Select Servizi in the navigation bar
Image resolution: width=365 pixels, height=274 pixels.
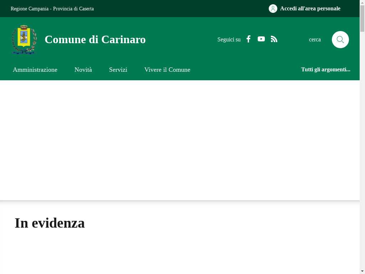tap(118, 70)
